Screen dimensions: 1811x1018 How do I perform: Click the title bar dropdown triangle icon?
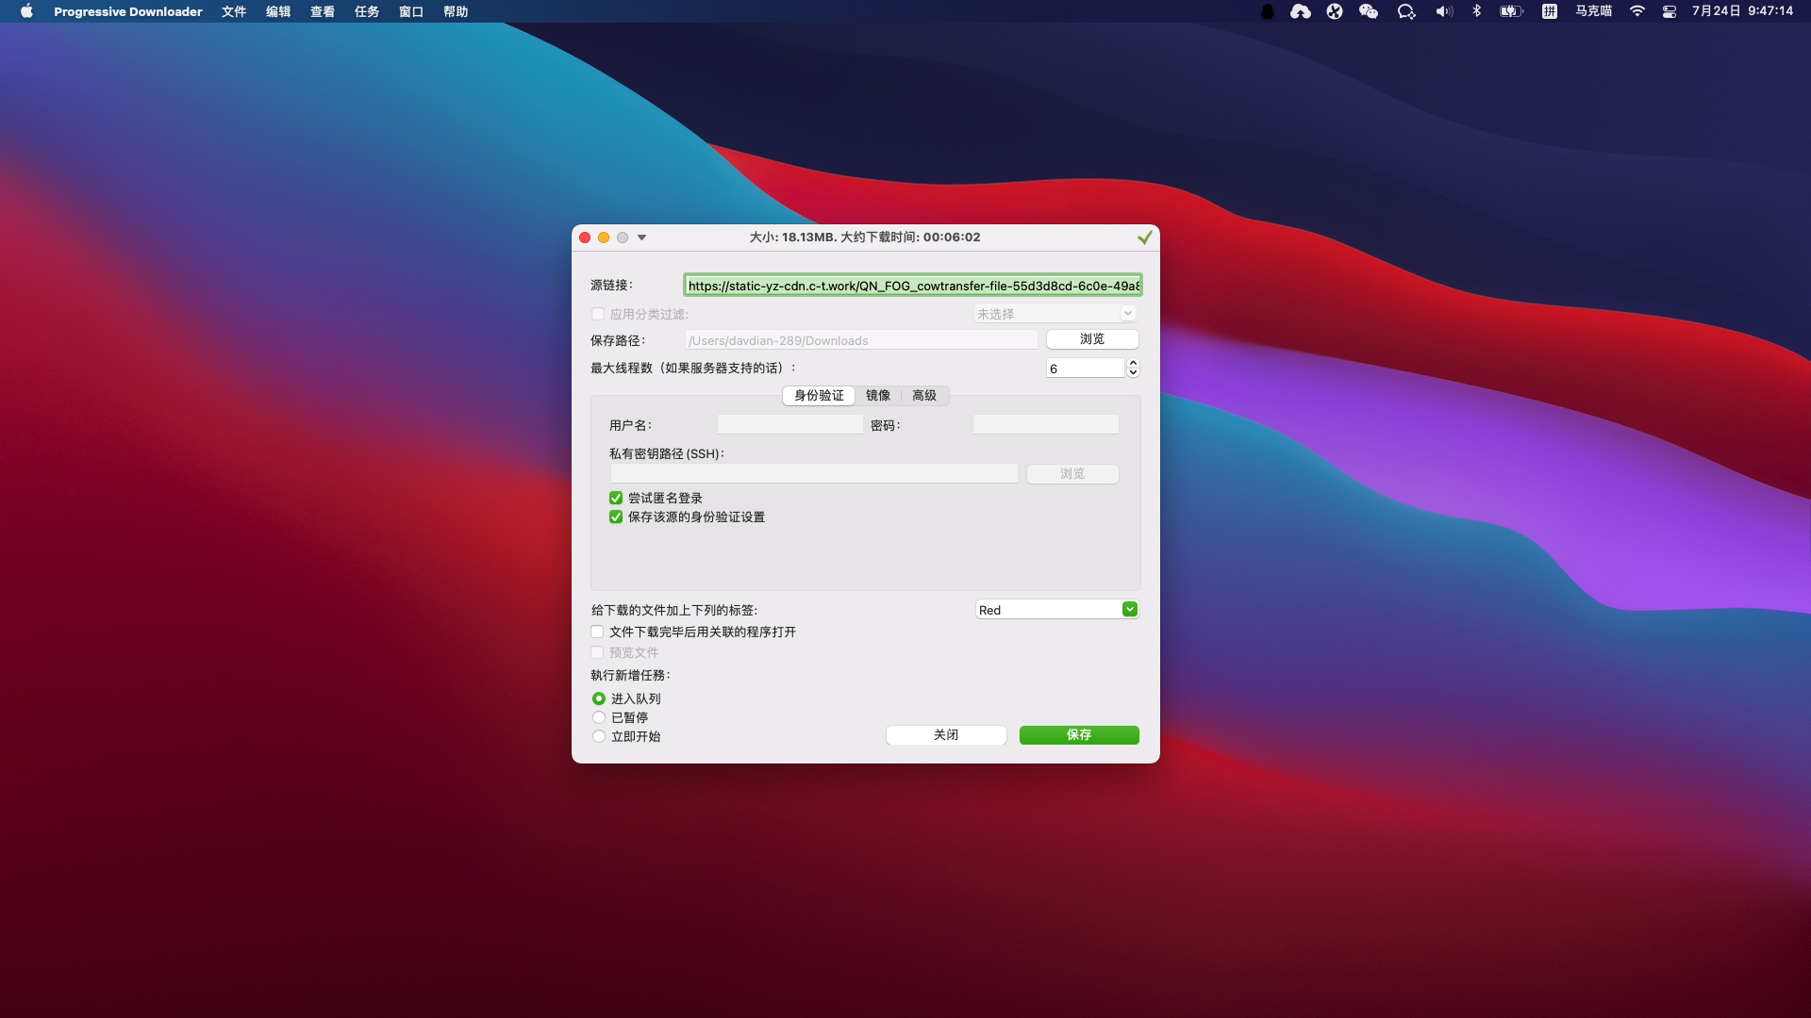pos(641,238)
